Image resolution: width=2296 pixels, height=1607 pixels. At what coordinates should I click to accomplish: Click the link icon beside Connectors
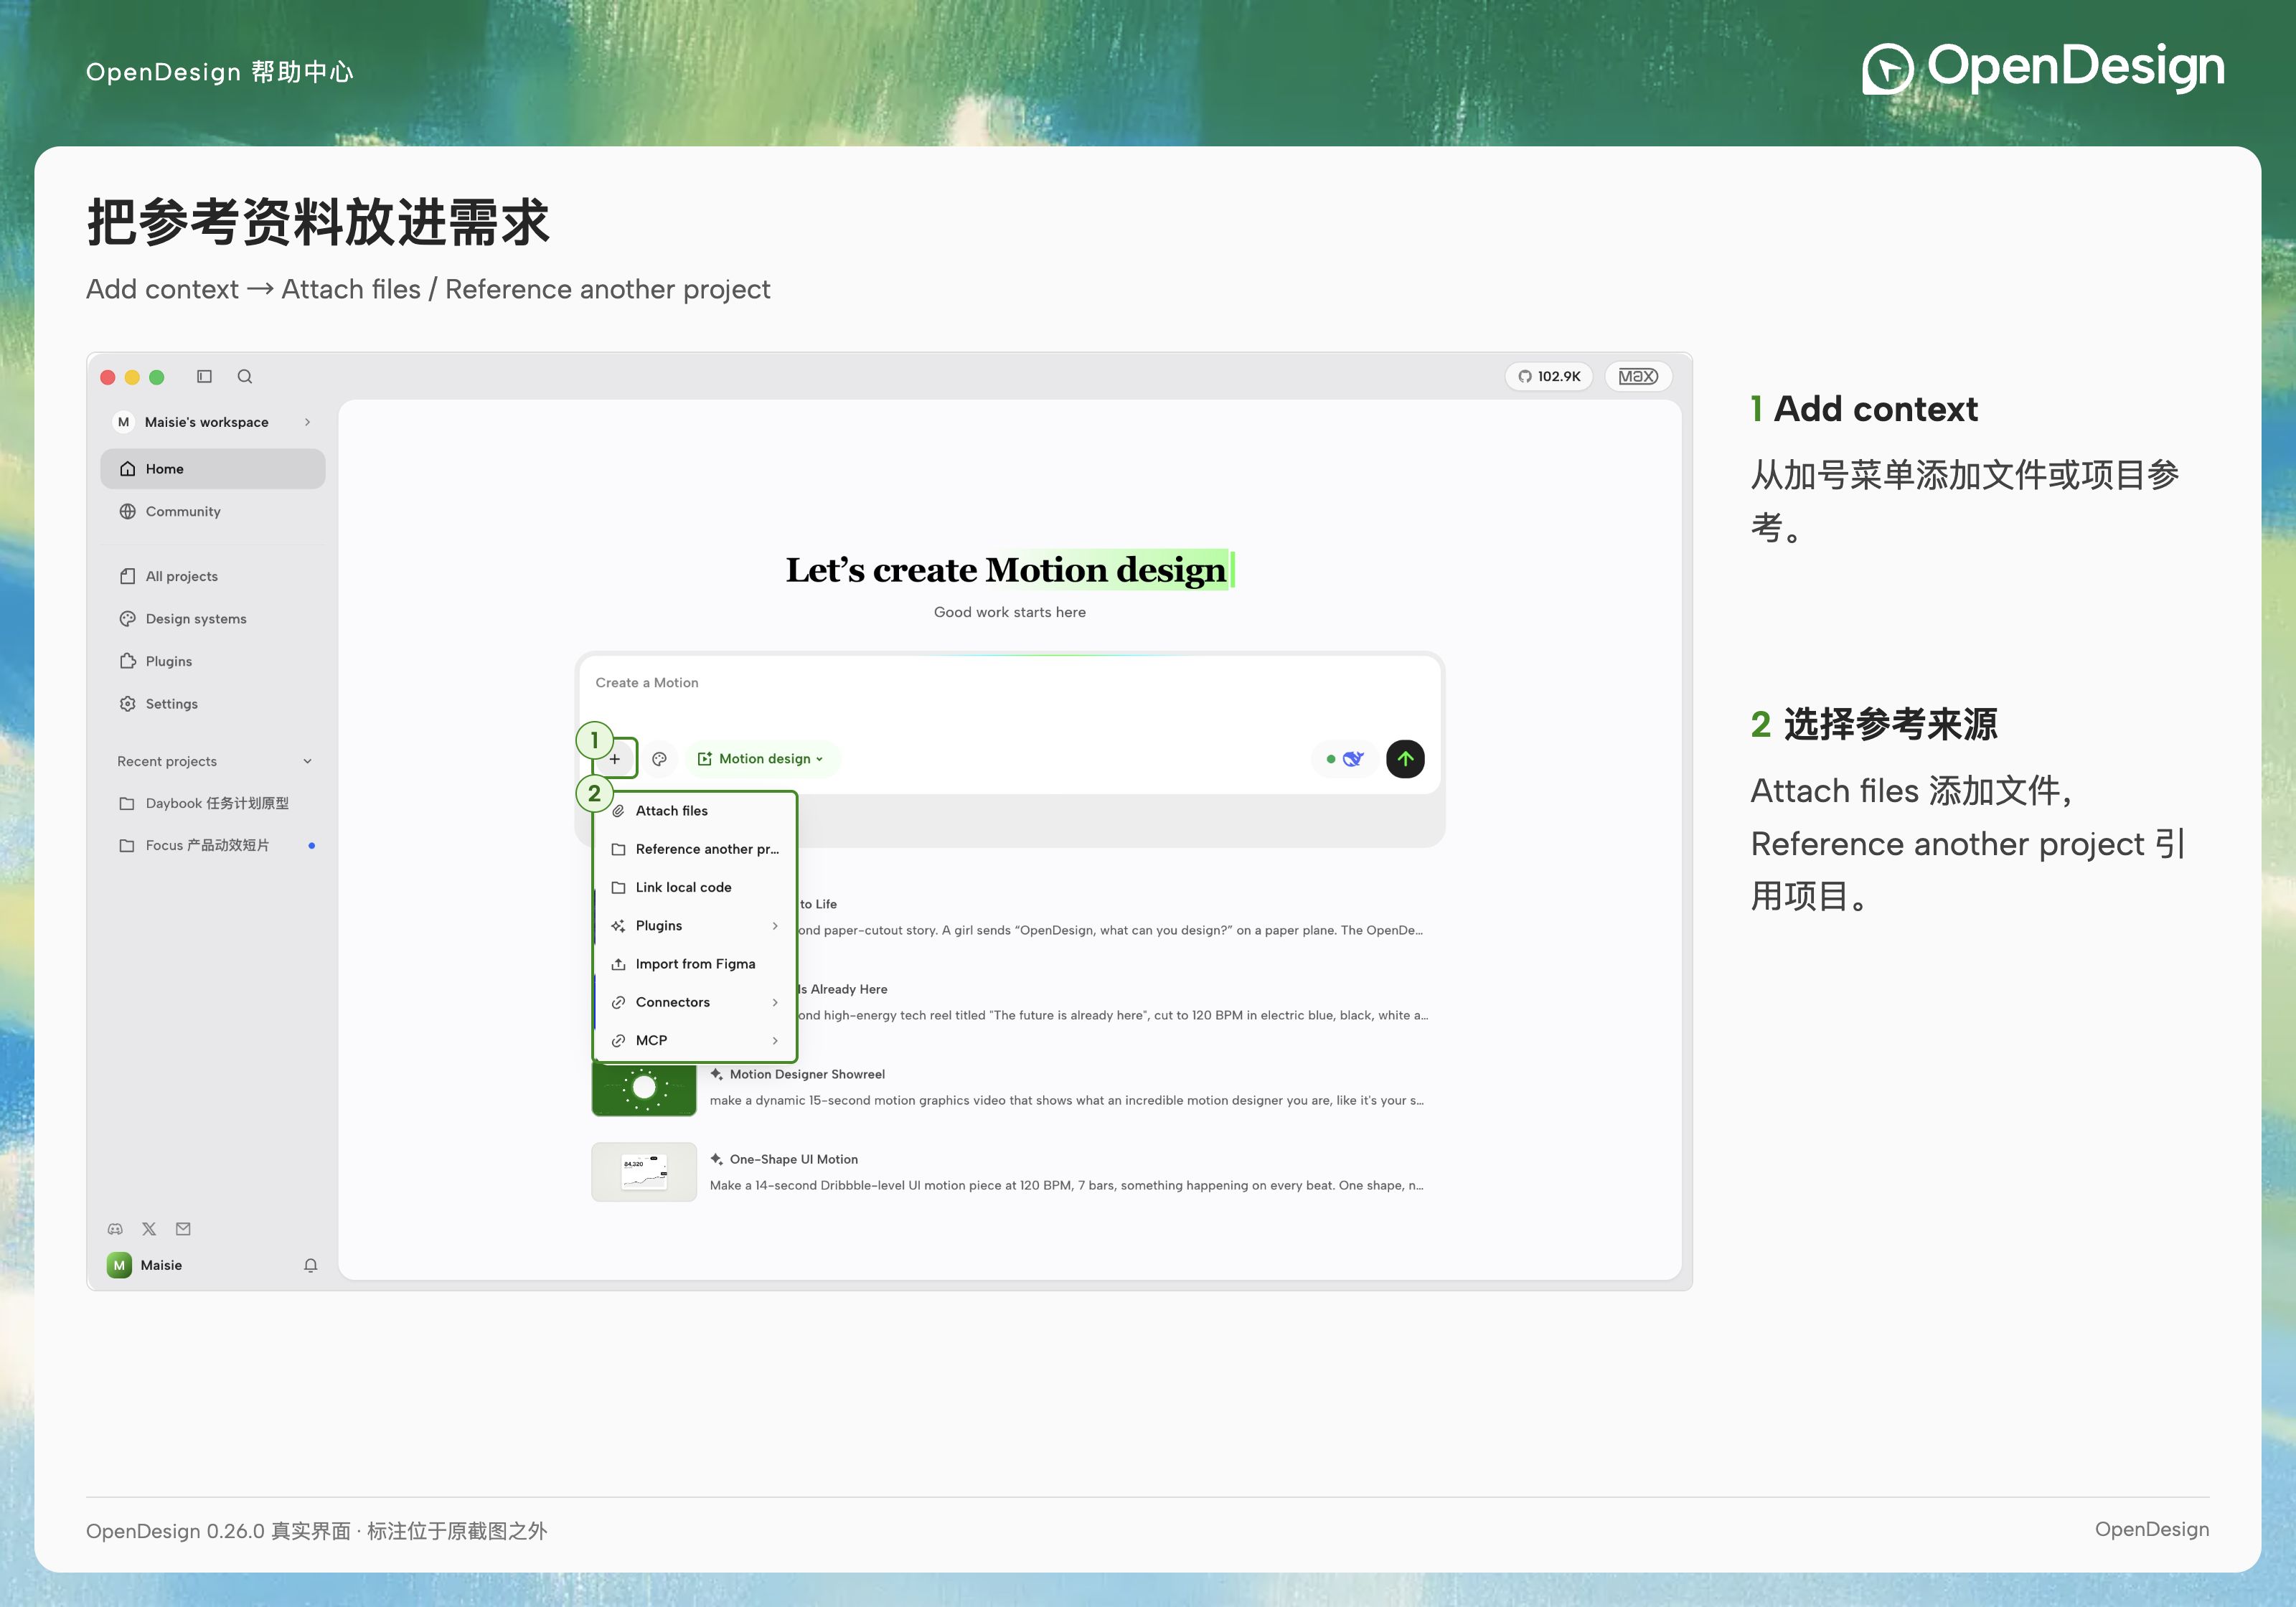coord(619,1002)
